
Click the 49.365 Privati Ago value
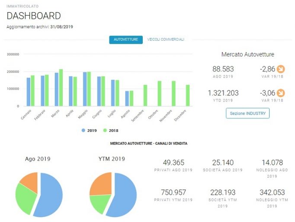[173, 163]
